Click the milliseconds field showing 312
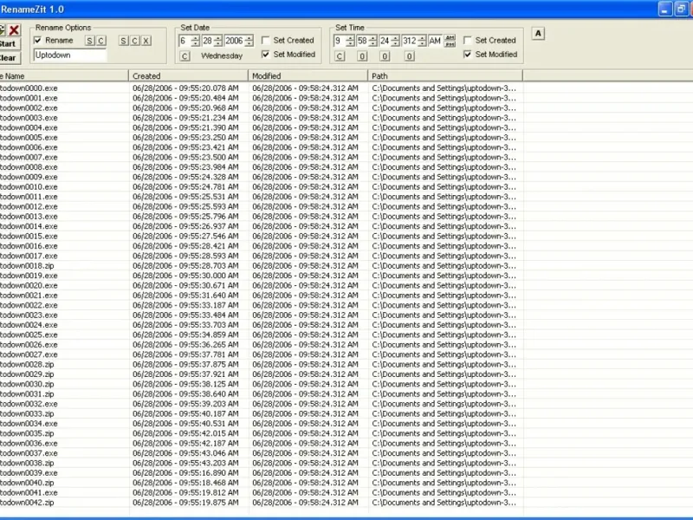693x520 pixels. pos(409,41)
